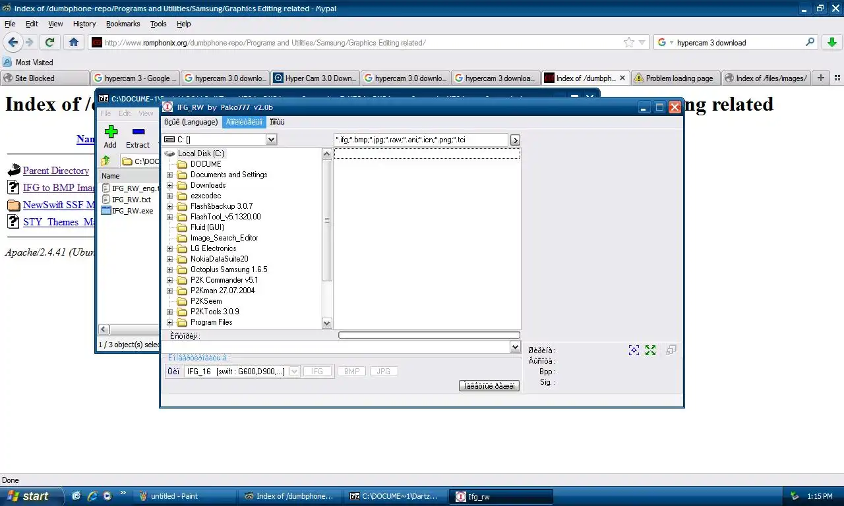Screen dimensions: 844x506
Task: Open the History menu
Action: pos(84,24)
